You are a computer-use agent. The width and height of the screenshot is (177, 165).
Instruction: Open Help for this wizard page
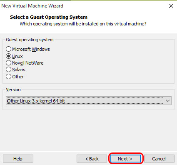(18, 159)
